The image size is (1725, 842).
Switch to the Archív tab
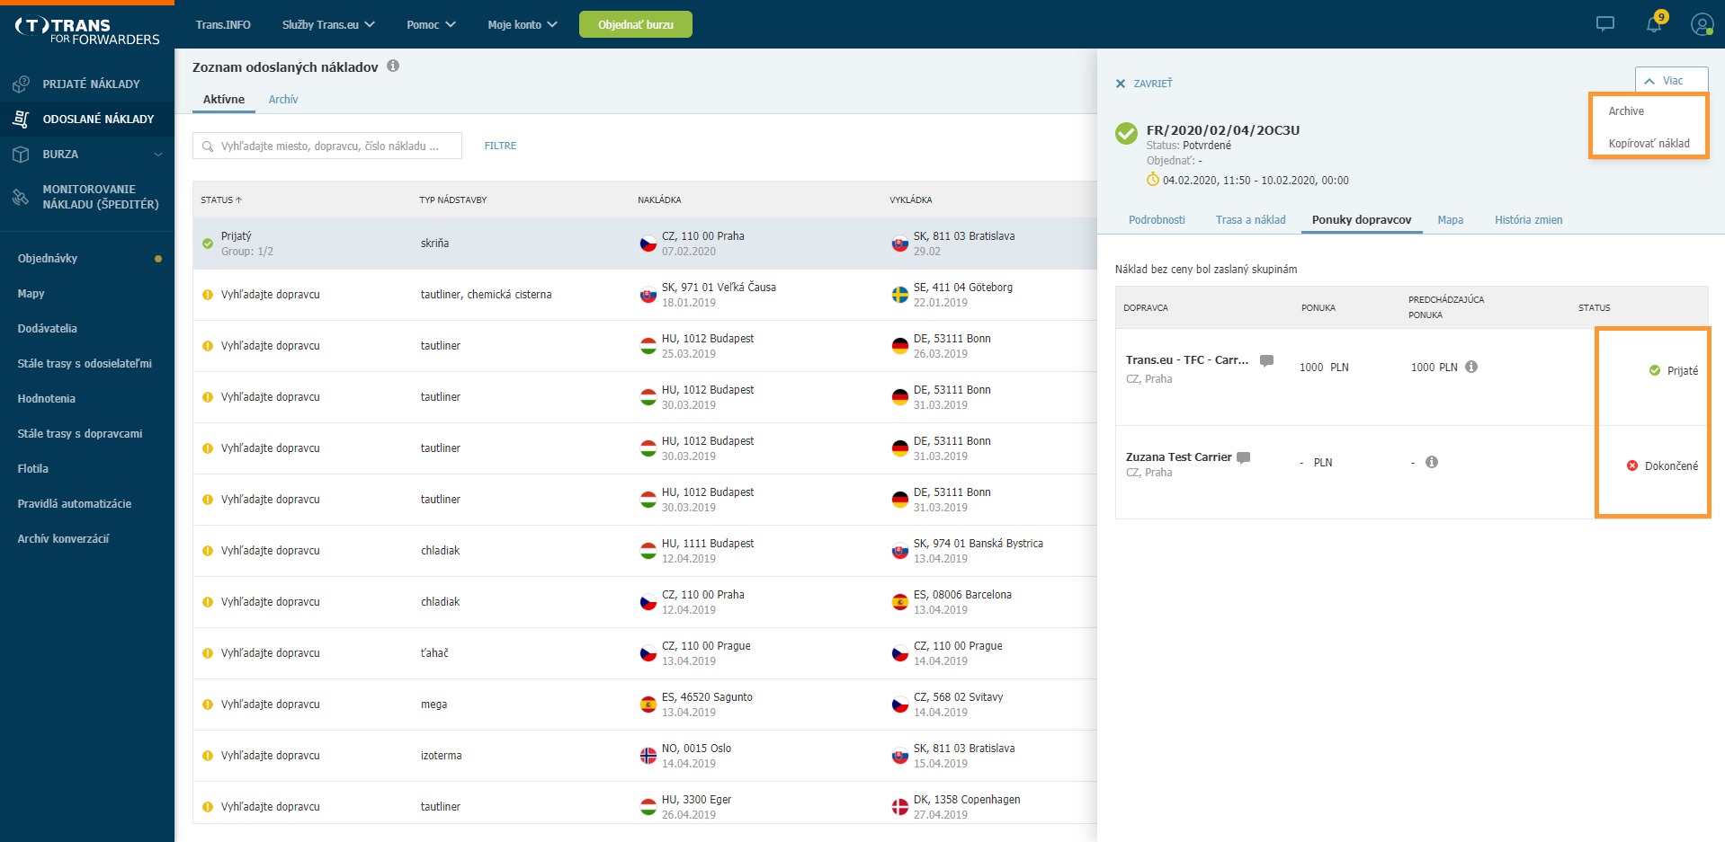point(282,99)
